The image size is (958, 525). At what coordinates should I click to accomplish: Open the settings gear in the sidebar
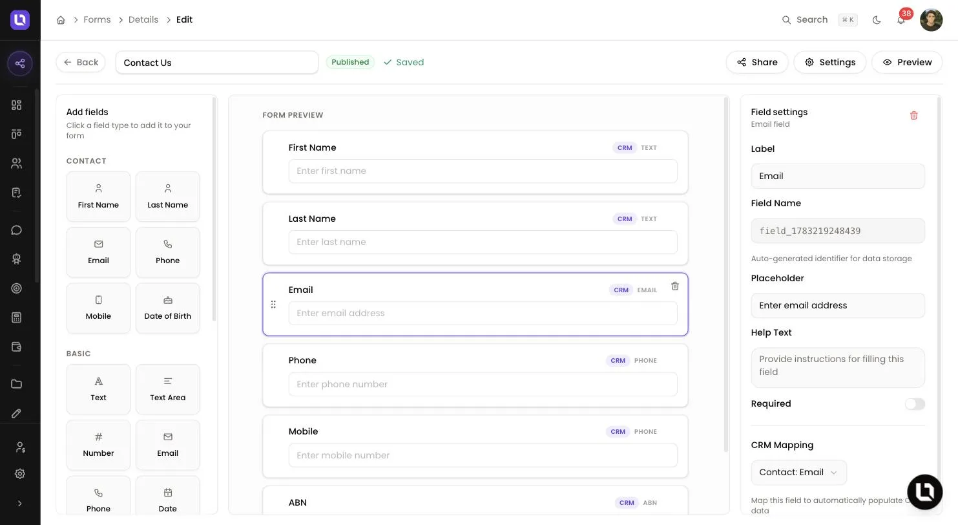(x=20, y=474)
